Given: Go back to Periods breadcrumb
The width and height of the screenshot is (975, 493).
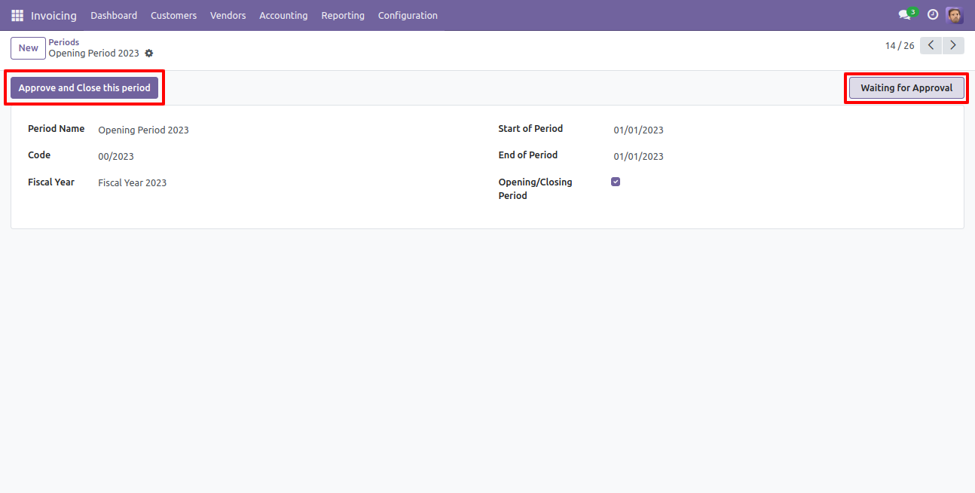Looking at the screenshot, I should click(64, 42).
